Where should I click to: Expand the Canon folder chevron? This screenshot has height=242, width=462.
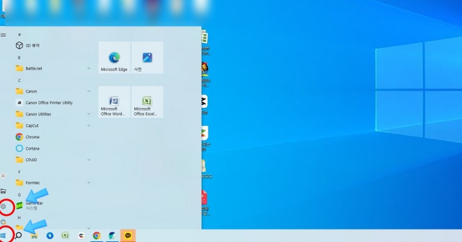click(x=89, y=91)
